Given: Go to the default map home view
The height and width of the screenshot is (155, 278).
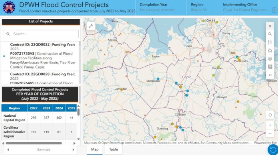Looking at the screenshot, I should (270, 51).
